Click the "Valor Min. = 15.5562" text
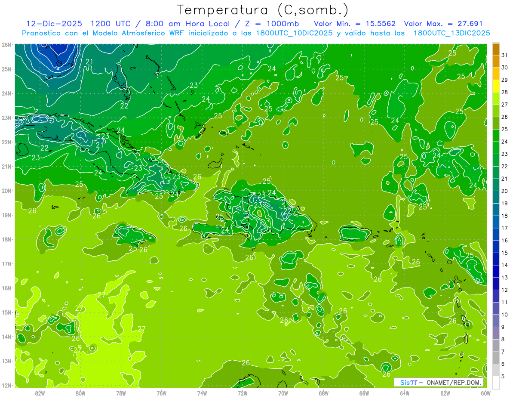Screen dimensions: 516x399 tap(355, 24)
